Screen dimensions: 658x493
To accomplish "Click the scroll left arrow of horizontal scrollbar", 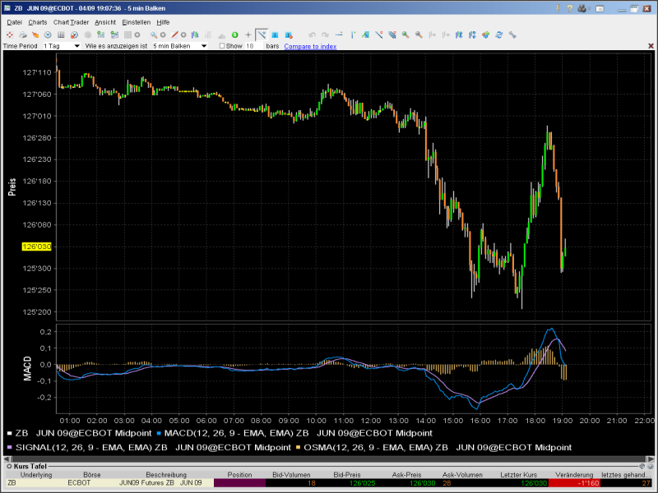I will coord(7,459).
